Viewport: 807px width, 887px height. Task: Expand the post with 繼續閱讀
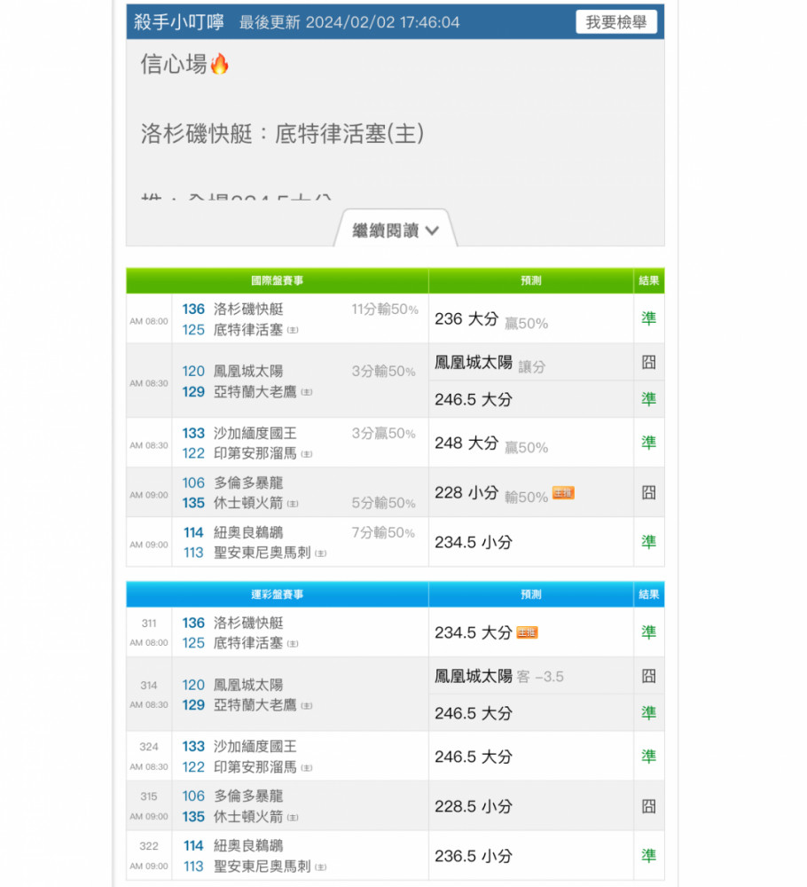pyautogui.click(x=395, y=231)
